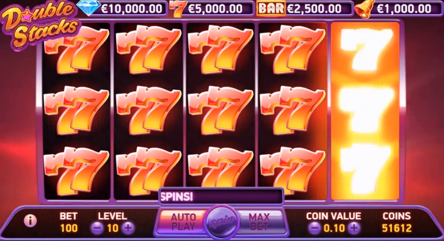Lower coin value with minus button
The height and width of the screenshot is (241, 444).
point(314,228)
